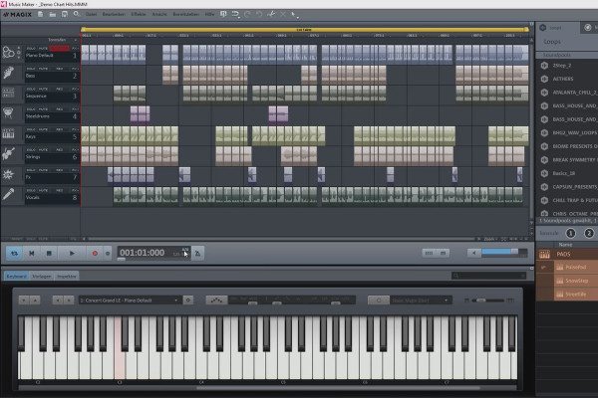Click the Keys track keyboard icon
The image size is (598, 398).
click(8, 133)
